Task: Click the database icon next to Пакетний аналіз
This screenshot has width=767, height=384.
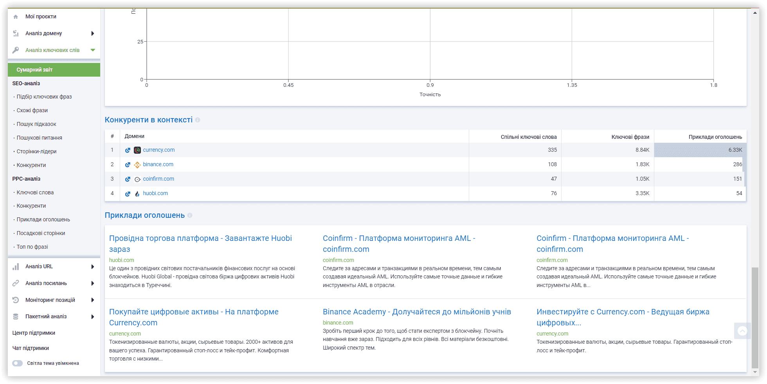Action: point(16,316)
